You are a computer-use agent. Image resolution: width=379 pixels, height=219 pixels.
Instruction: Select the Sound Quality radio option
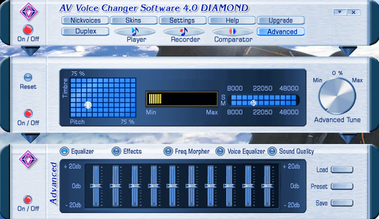click(x=272, y=151)
